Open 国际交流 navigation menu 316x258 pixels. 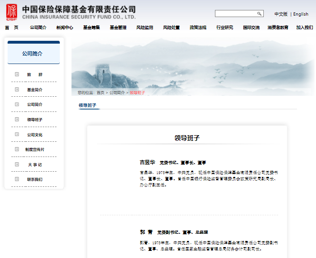pyautogui.click(x=251, y=28)
